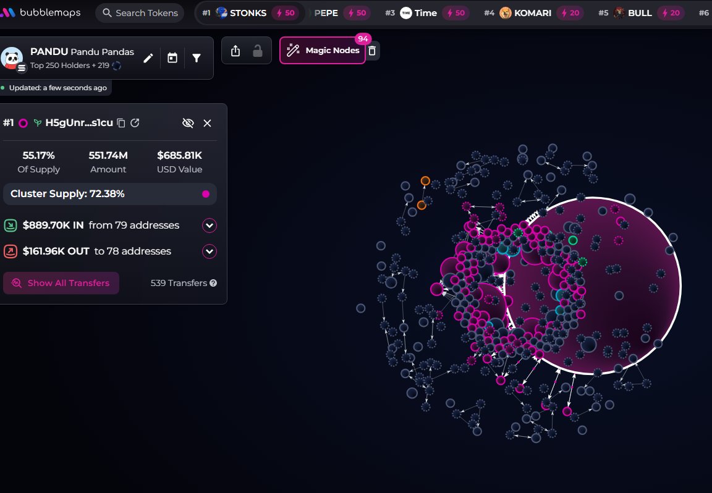Screen dimensions: 712x493
Task: Click the 55.17% Of Supply value
Action: click(x=38, y=155)
